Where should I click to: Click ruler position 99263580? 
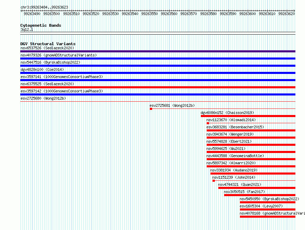click(x=208, y=14)
